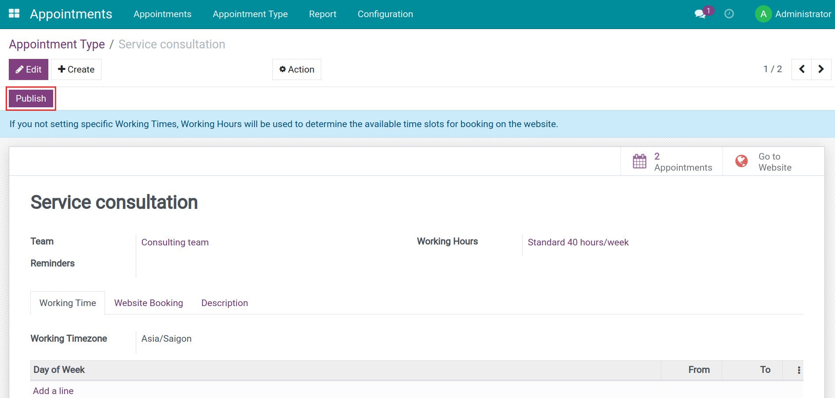Select the Description tab
Screen dimensions: 835x398
pos(224,303)
